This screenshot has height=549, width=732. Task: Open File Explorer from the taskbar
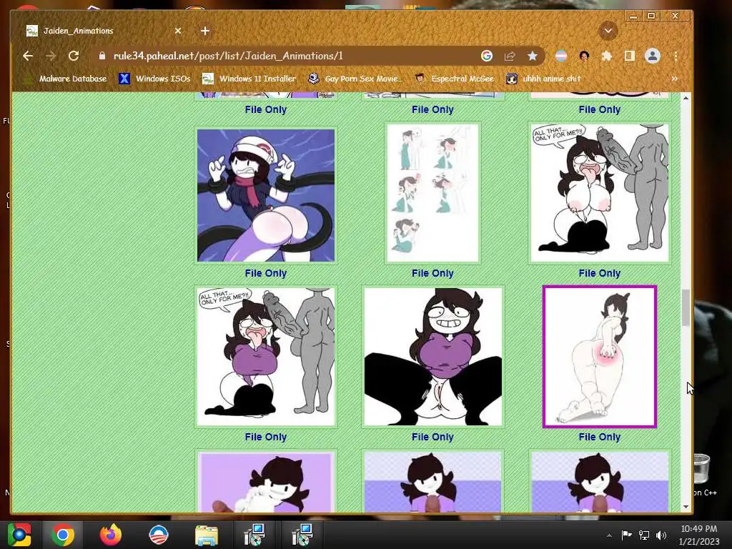click(x=206, y=535)
